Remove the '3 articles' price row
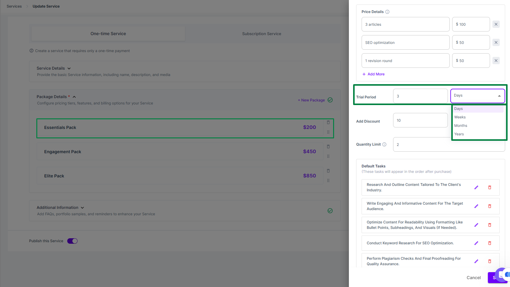The height and width of the screenshot is (287, 510). (496, 24)
